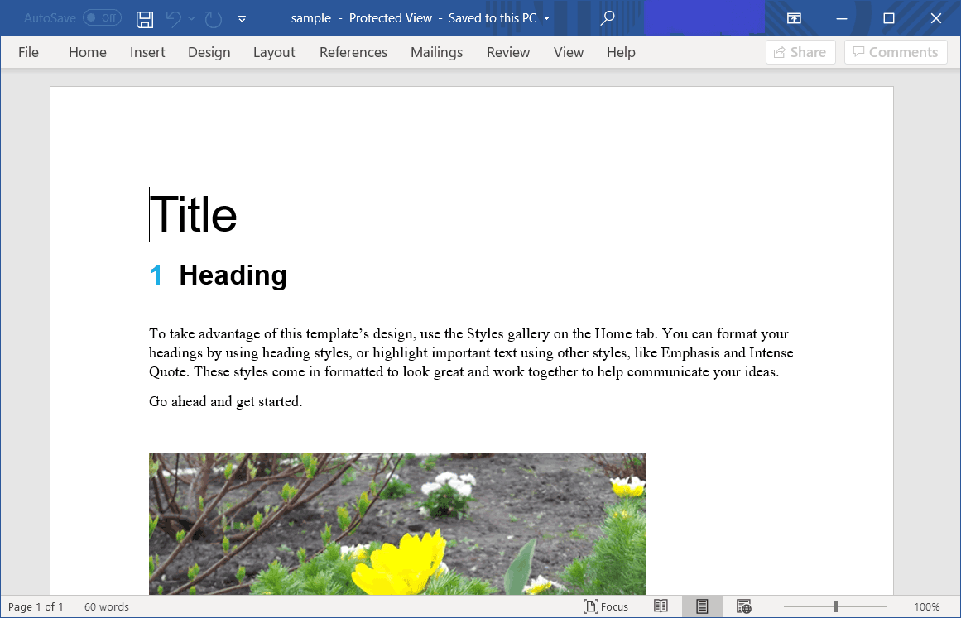
Task: Open the Quick Access Toolbar customize chevron
Action: (241, 20)
